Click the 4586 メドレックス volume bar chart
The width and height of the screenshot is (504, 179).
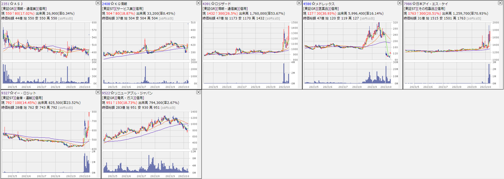coord(347,73)
